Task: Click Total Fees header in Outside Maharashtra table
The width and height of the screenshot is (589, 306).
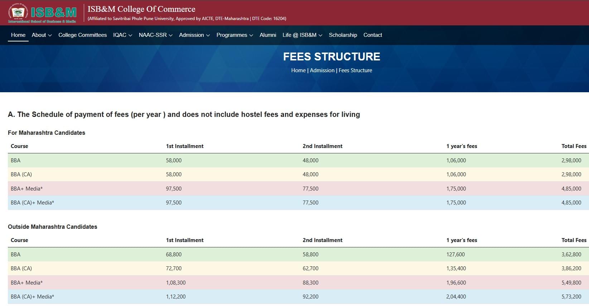Action: click(574, 240)
